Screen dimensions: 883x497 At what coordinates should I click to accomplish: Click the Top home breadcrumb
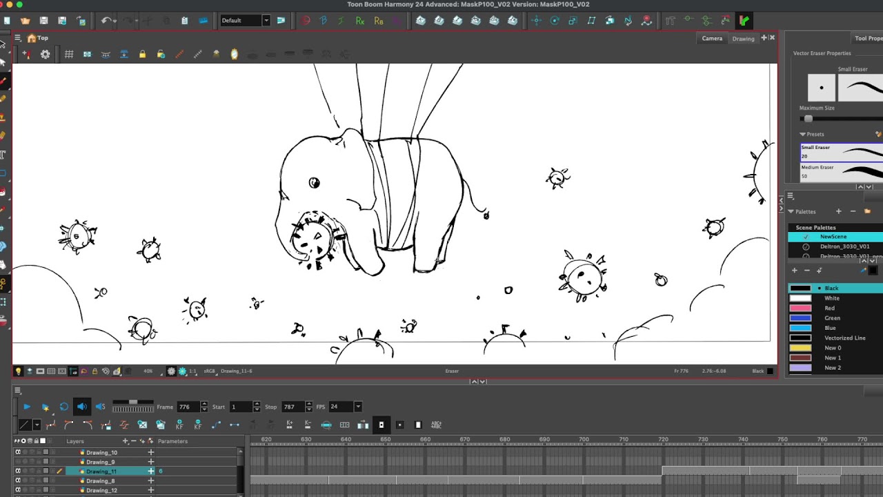(x=38, y=38)
